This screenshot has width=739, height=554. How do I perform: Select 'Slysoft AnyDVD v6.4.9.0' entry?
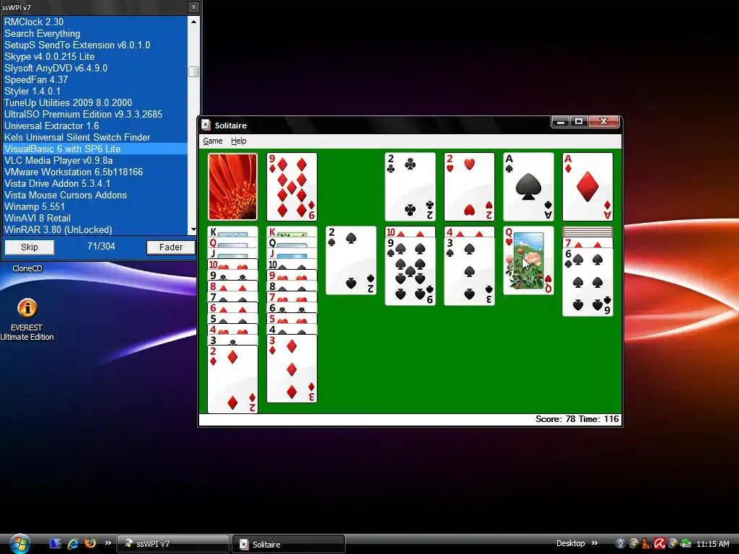[x=95, y=68]
